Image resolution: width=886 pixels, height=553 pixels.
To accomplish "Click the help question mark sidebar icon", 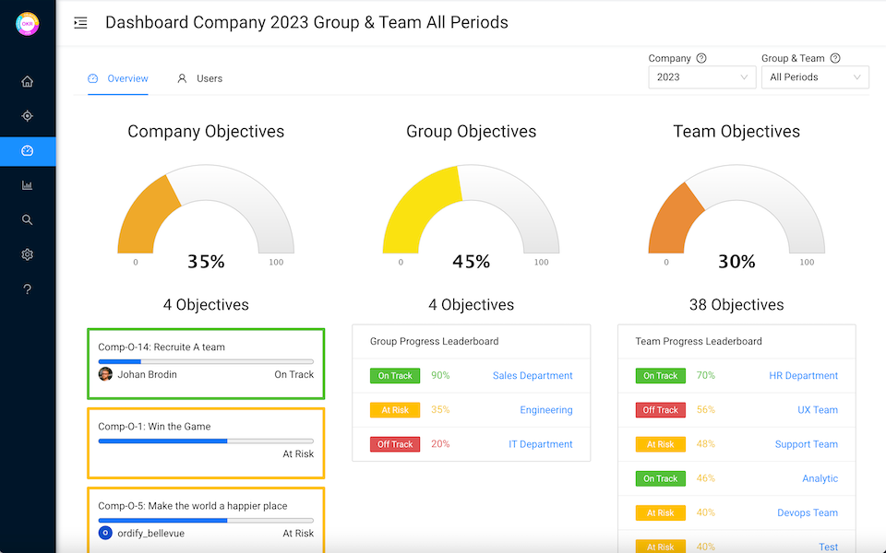I will point(28,289).
